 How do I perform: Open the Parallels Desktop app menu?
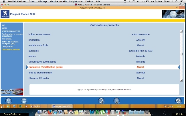tap(17, 1)
